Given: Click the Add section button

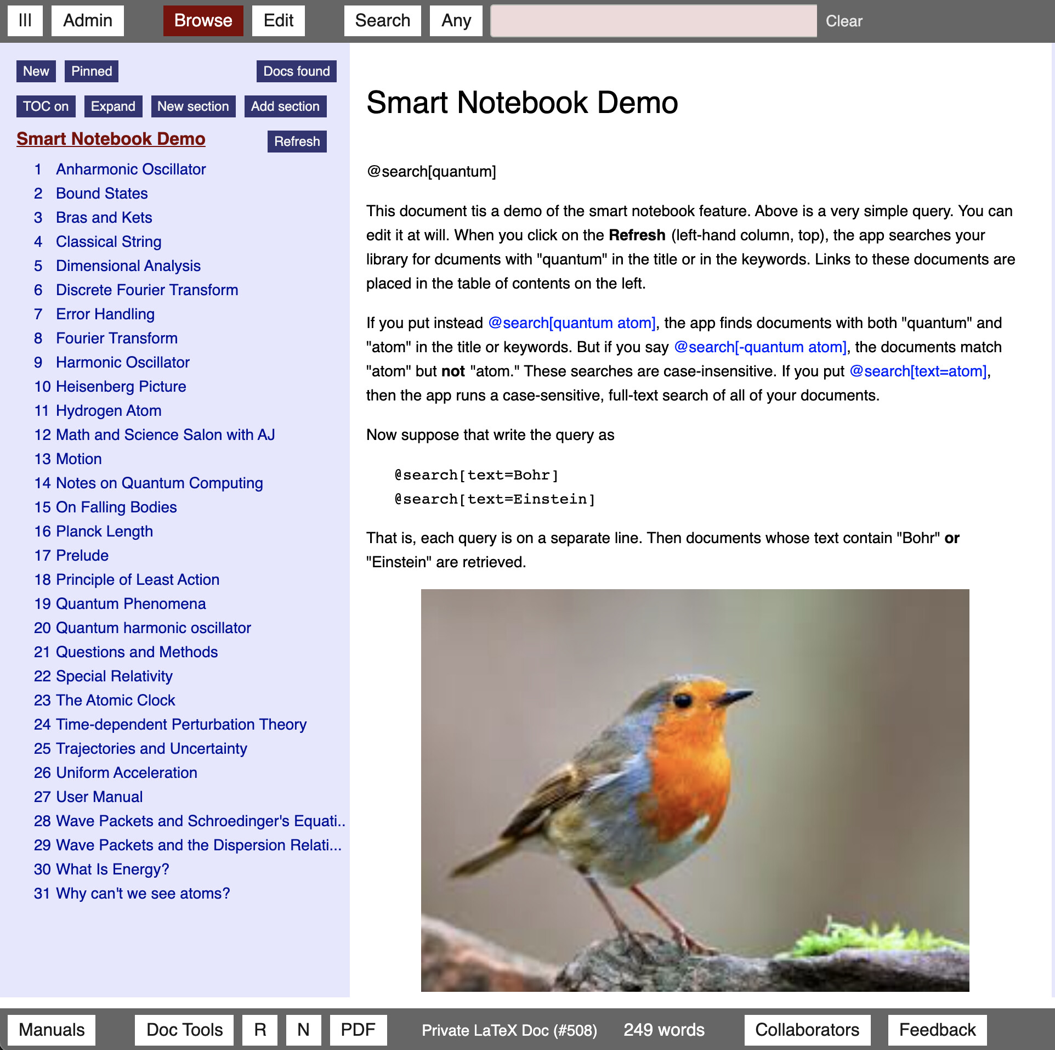Looking at the screenshot, I should point(285,106).
